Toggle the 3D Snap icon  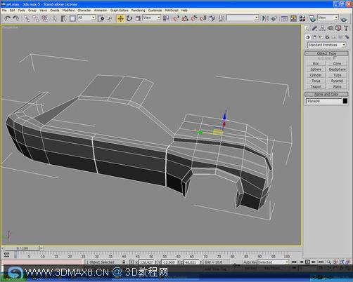pyautogui.click(x=176, y=18)
